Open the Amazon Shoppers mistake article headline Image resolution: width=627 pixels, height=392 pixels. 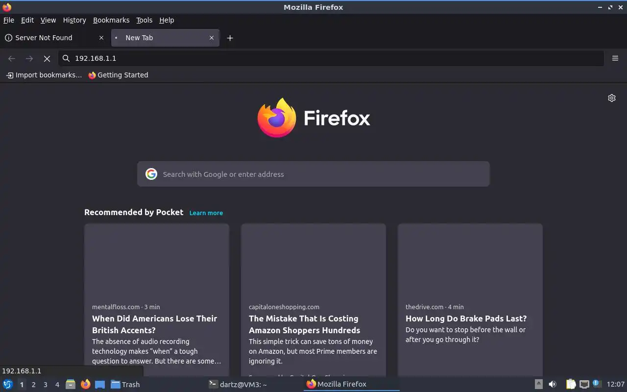[305, 324]
